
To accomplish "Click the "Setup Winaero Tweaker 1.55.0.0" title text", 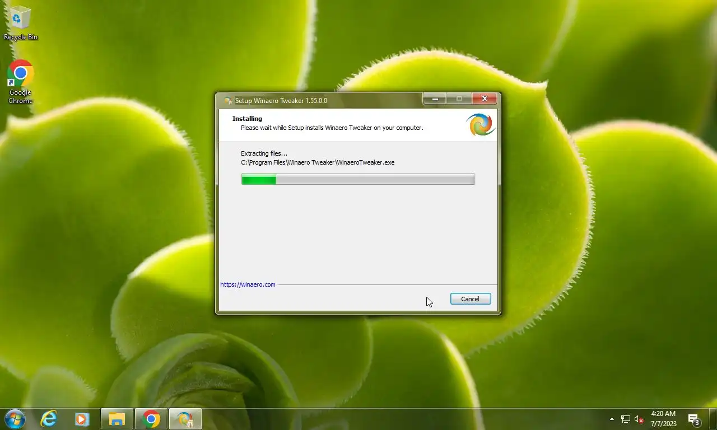I will tap(281, 101).
